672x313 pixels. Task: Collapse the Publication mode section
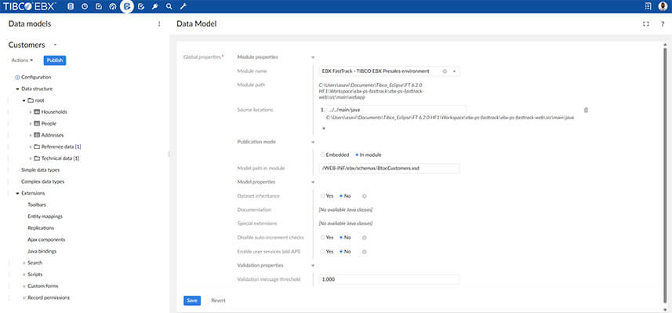pyautogui.click(x=313, y=142)
